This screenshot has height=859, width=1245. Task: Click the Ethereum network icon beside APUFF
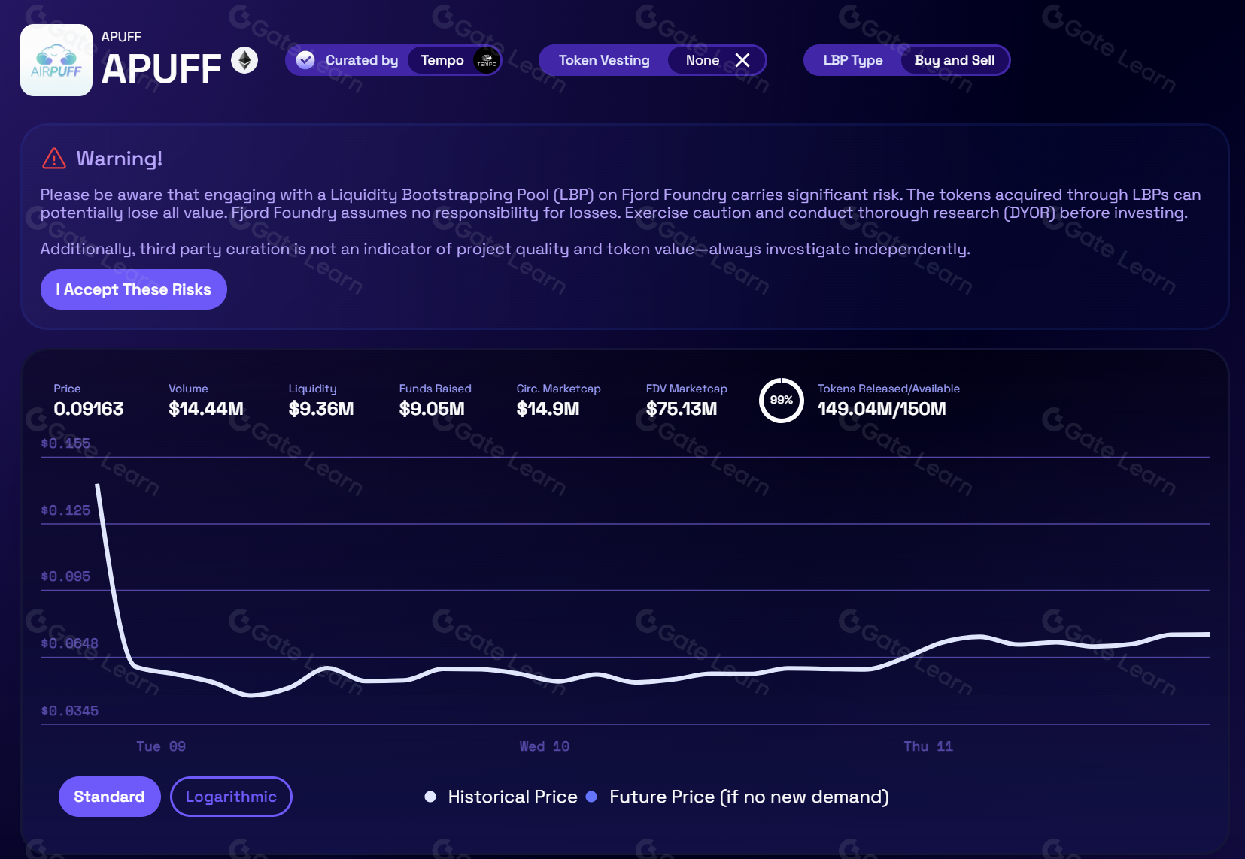coord(244,60)
